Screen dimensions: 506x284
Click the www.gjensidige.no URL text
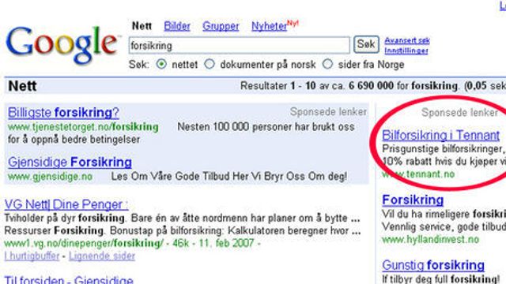(x=50, y=177)
